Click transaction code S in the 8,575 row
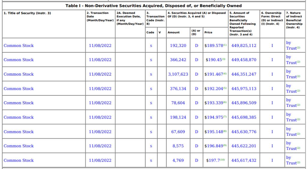 point(151,146)
